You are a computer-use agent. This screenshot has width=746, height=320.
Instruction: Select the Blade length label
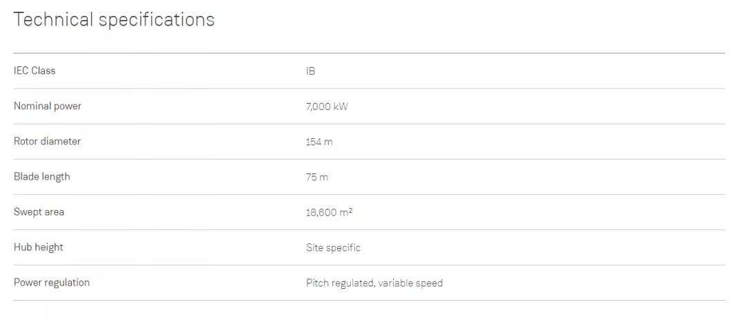point(41,176)
